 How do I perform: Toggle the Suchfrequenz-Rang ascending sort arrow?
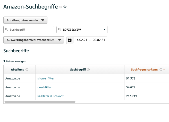click(164, 70)
